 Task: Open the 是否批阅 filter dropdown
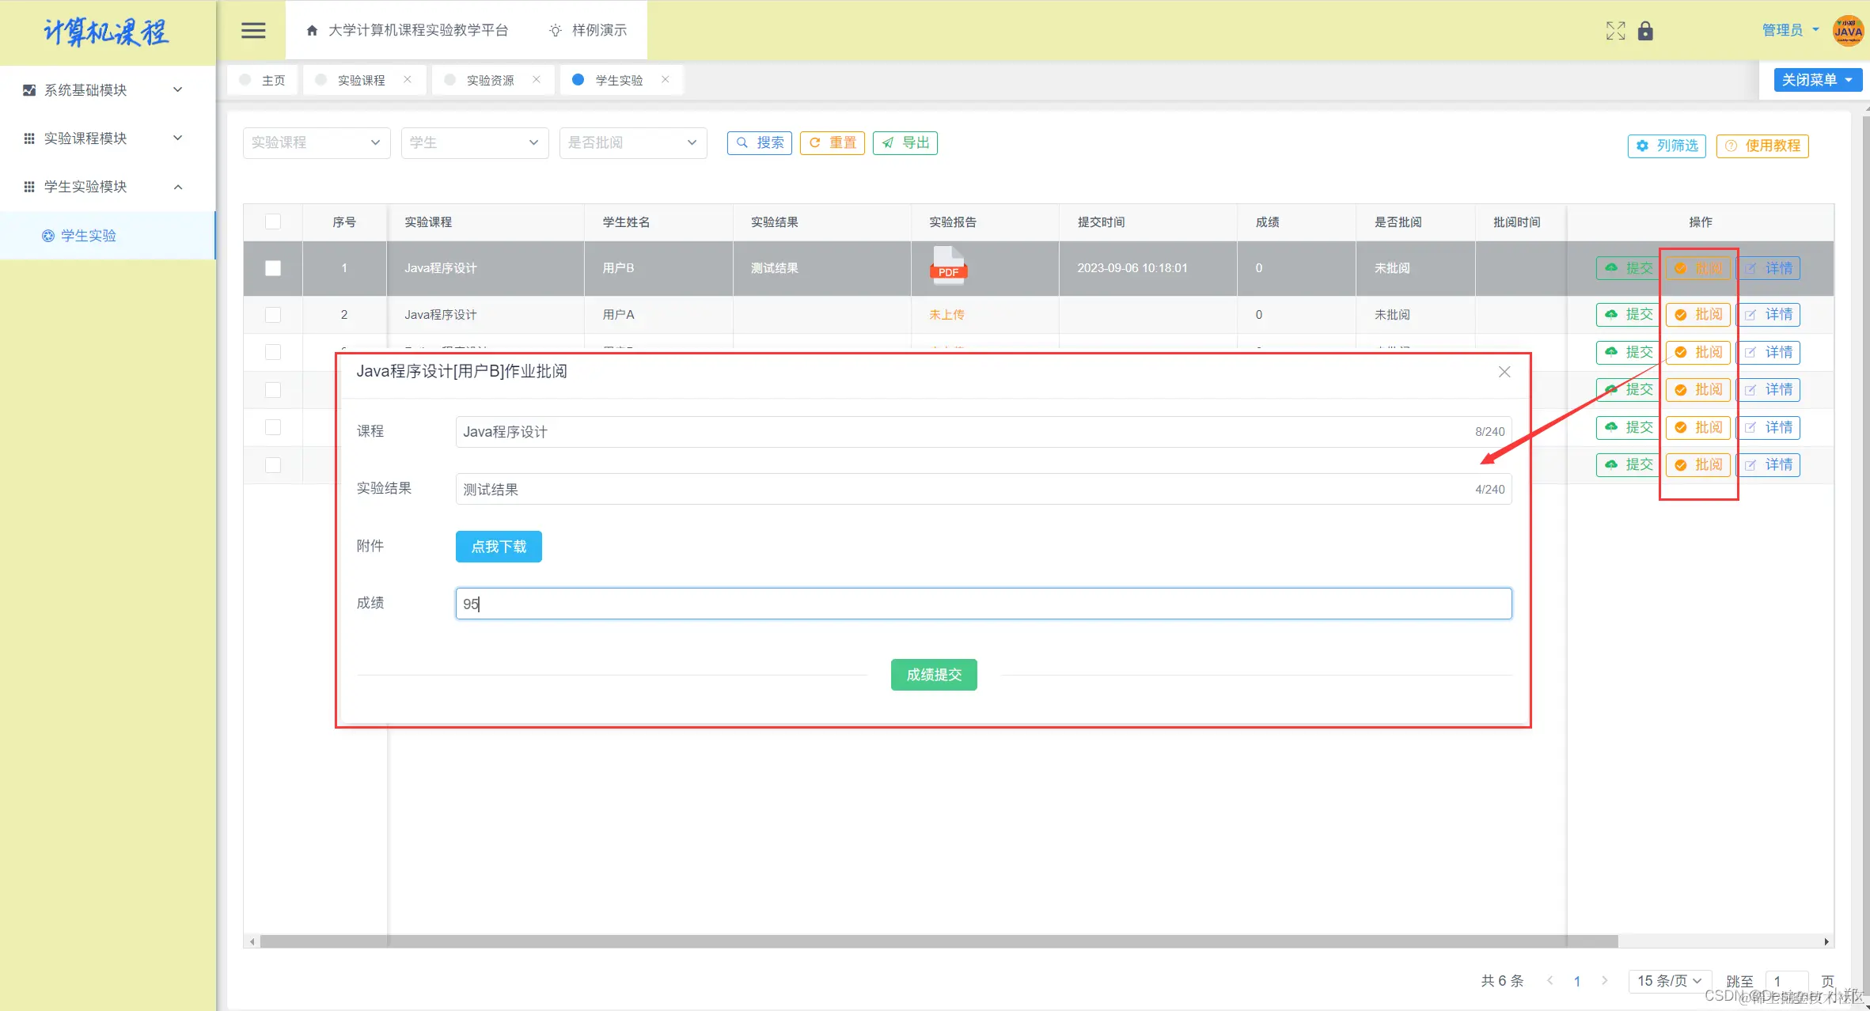632,142
